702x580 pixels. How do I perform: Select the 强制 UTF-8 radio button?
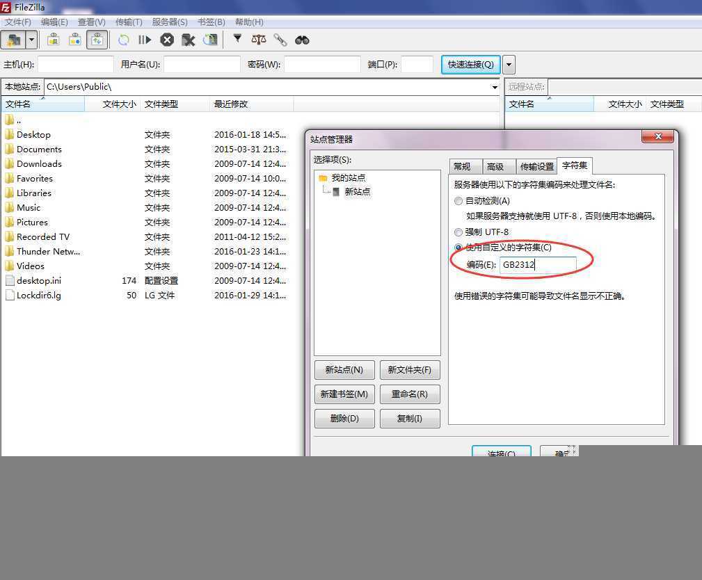[458, 232]
